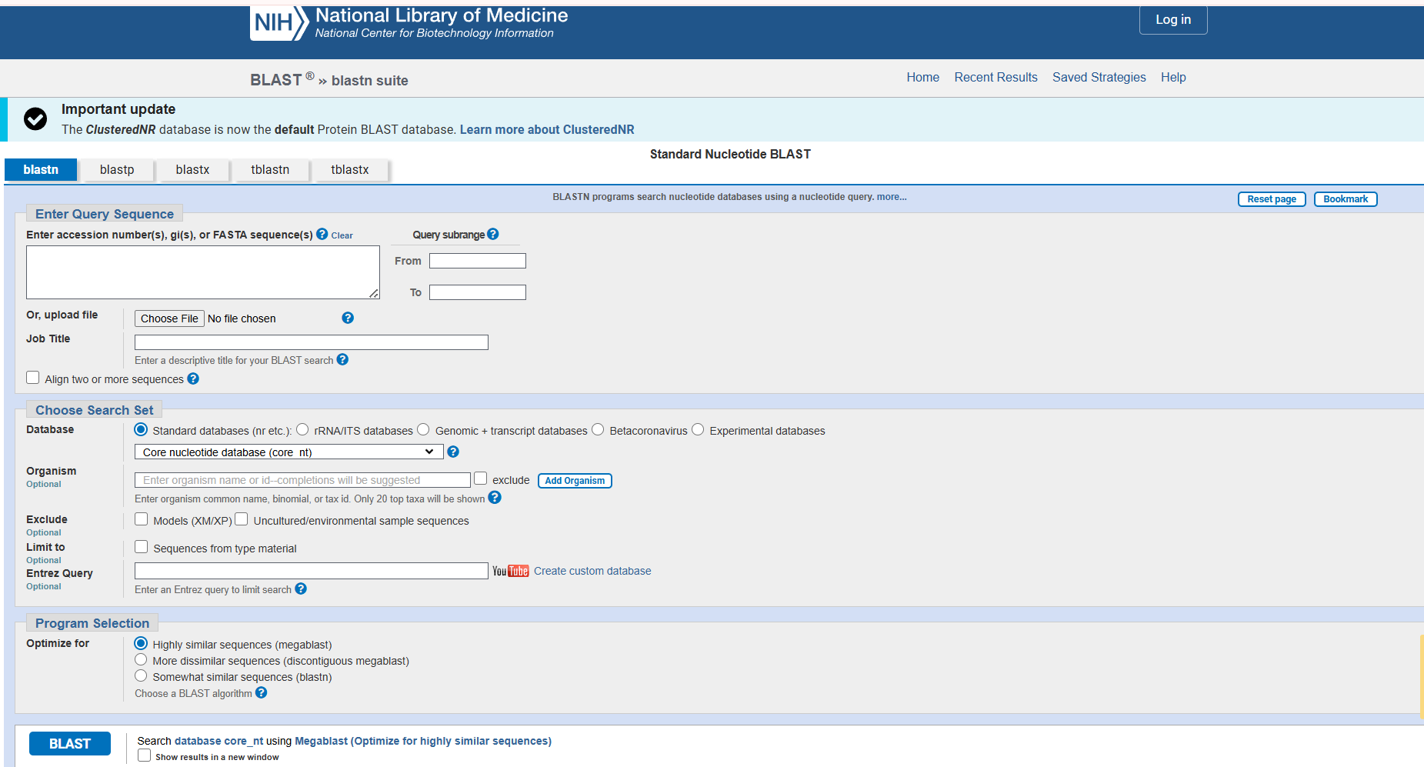Viewport: 1424px width, 767px height.
Task: Switch to the blastp tab
Action: tap(117, 170)
